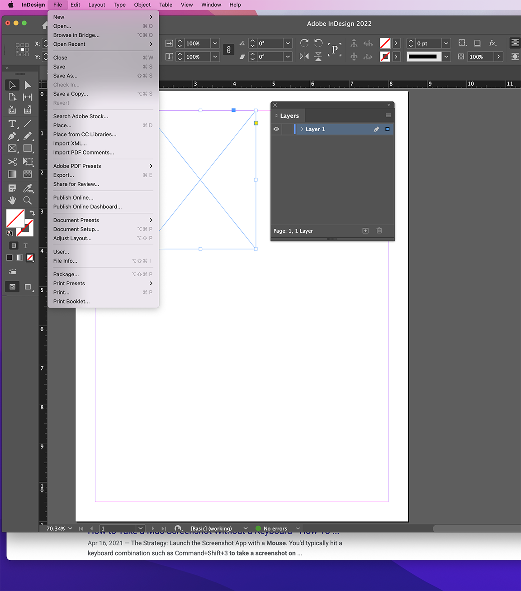Pick the Free Transform tool
The height and width of the screenshot is (591, 521).
pos(28,162)
